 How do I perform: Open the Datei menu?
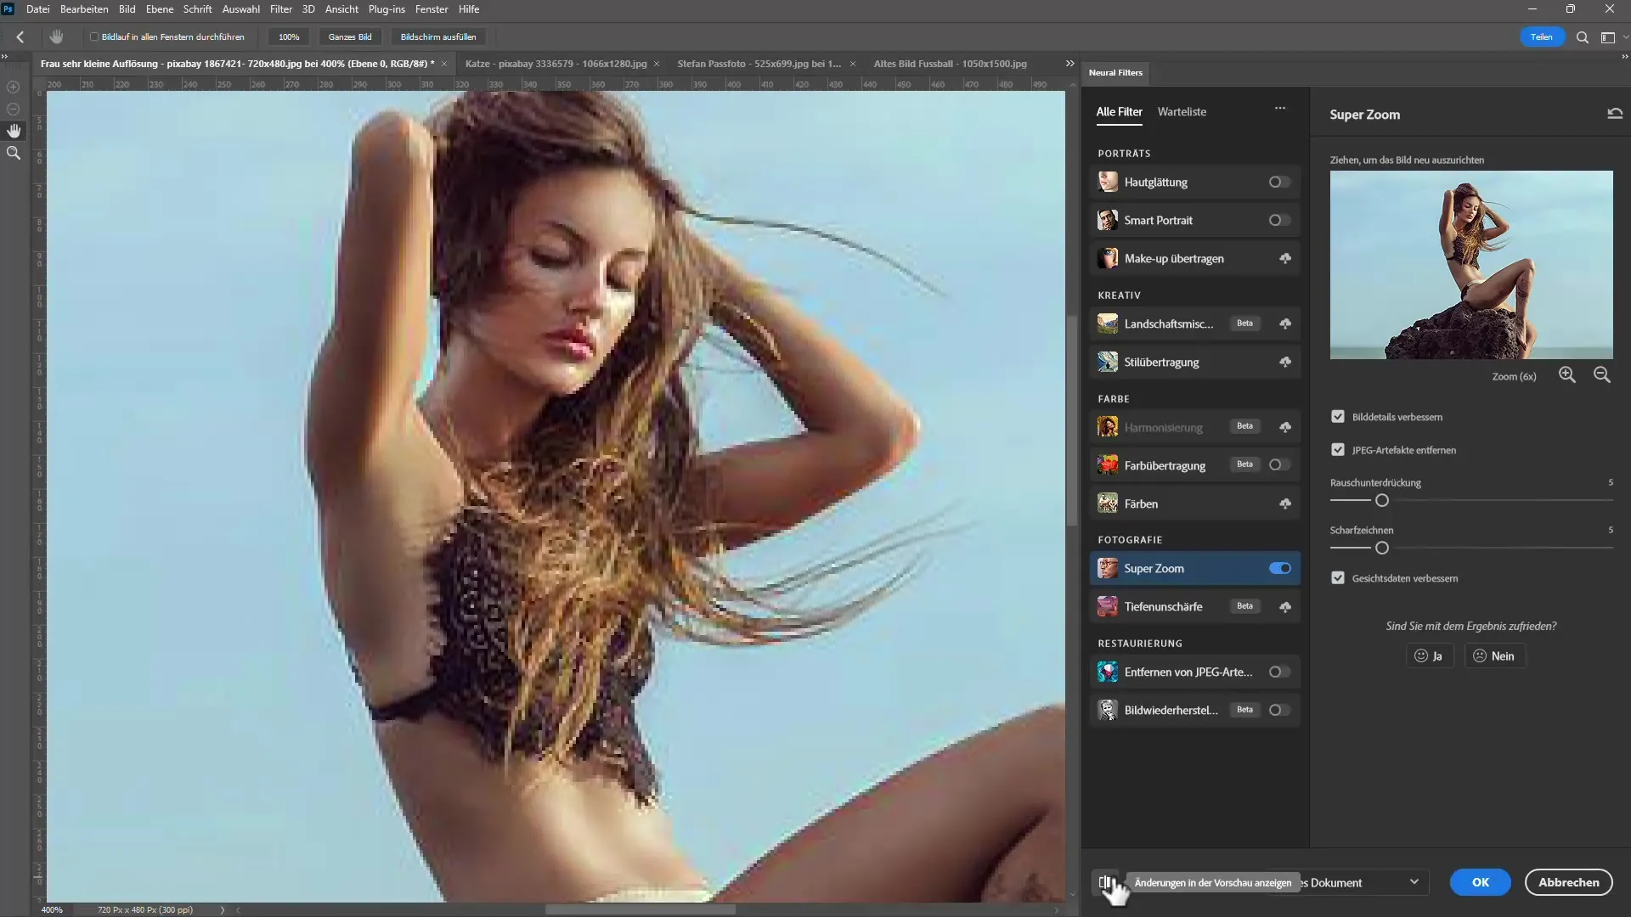point(37,9)
